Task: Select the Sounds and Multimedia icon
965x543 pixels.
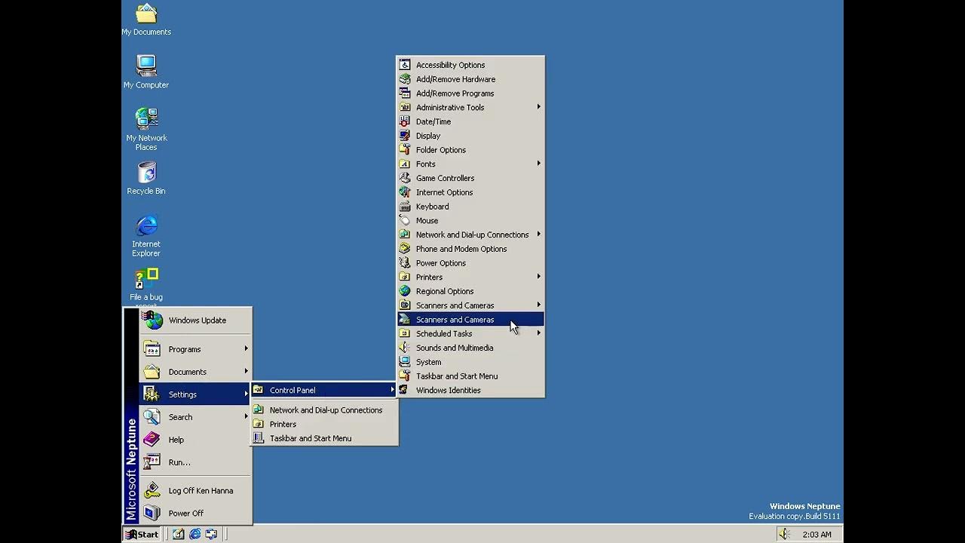Action: (x=405, y=348)
